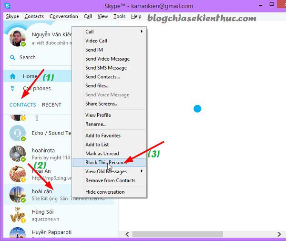
Task: Click the search magnifier icon
Action: (12, 58)
